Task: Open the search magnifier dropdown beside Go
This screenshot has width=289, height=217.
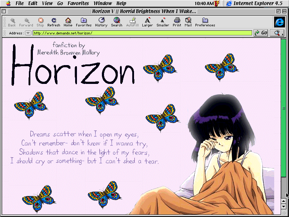Action: pos(277,33)
